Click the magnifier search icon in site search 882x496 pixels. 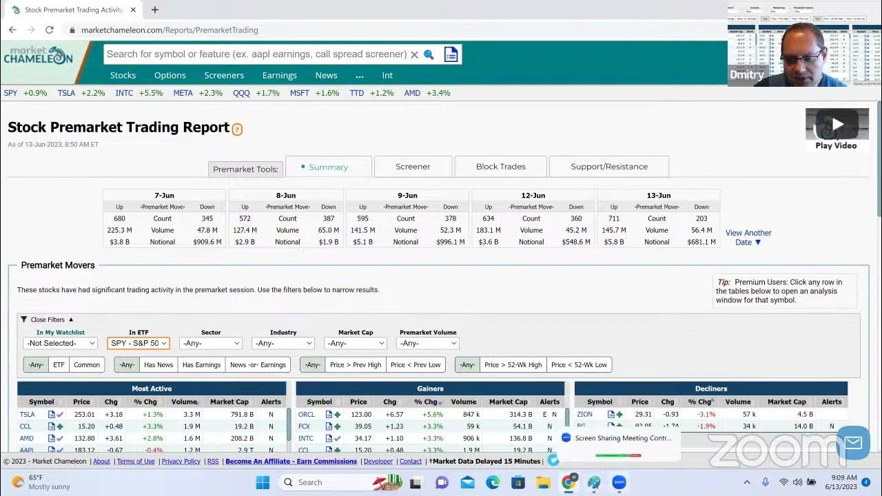429,54
